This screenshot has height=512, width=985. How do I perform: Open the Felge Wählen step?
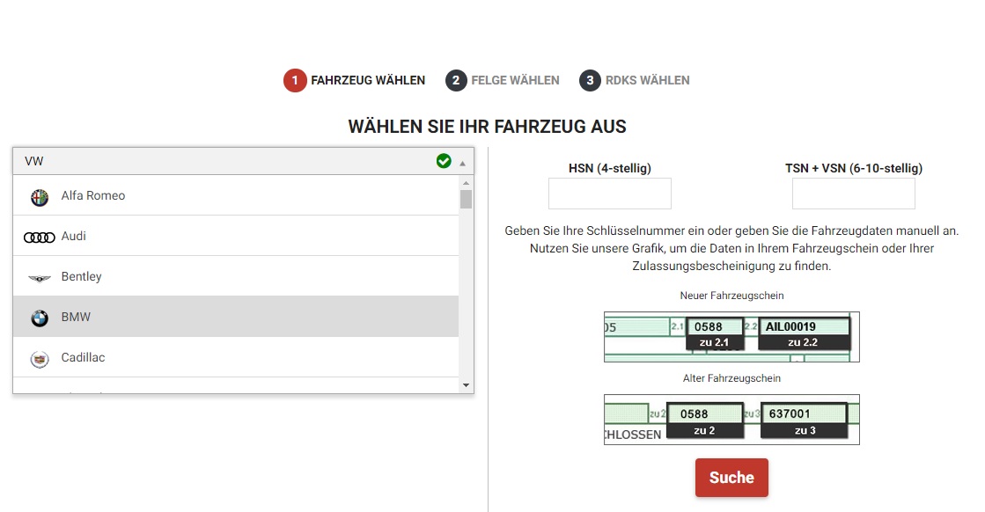tap(515, 80)
